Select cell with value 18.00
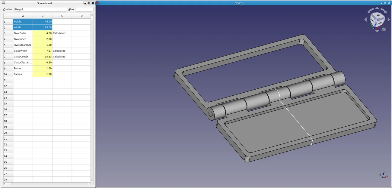The image size is (392, 188). tap(43, 27)
